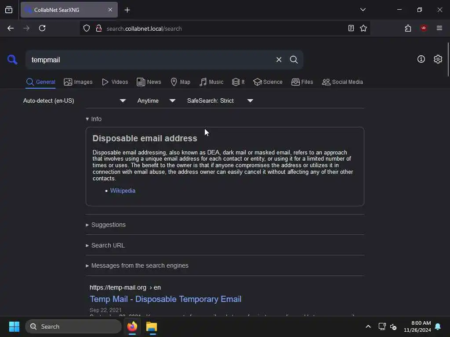
Task: Click the page vertical scrollbar
Action: [448, 60]
